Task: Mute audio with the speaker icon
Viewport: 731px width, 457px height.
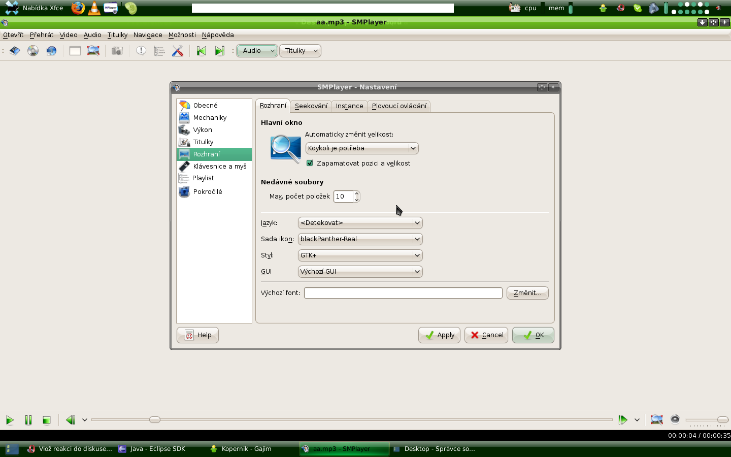Action: click(675, 419)
